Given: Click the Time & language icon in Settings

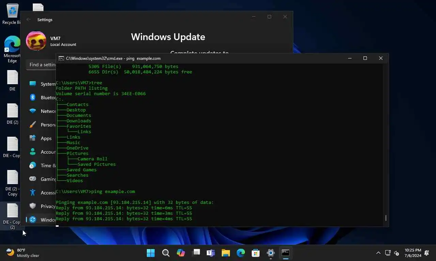Looking at the screenshot, I should (x=33, y=166).
